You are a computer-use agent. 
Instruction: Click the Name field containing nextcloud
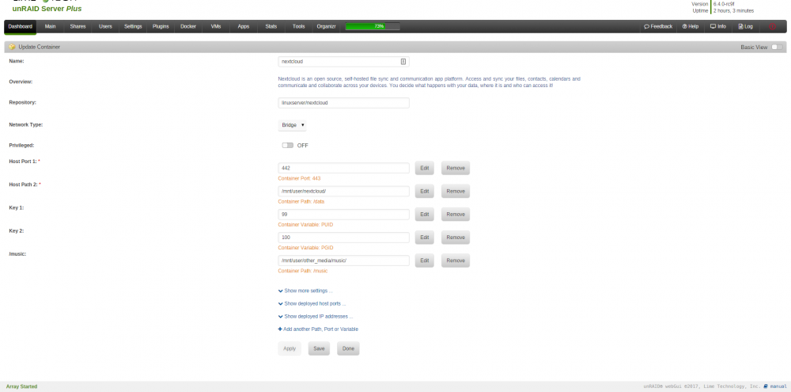tap(343, 62)
